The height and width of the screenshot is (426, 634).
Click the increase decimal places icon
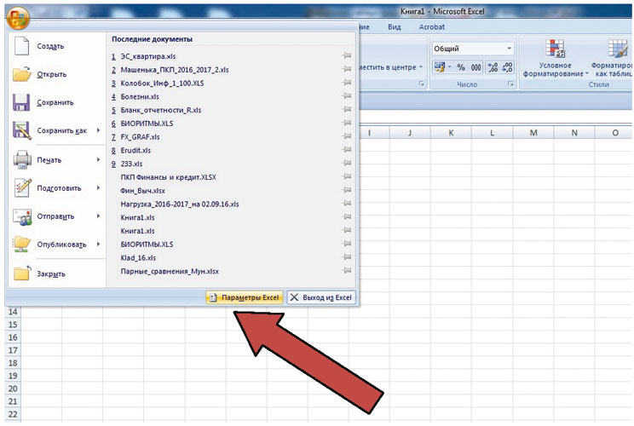click(x=492, y=67)
